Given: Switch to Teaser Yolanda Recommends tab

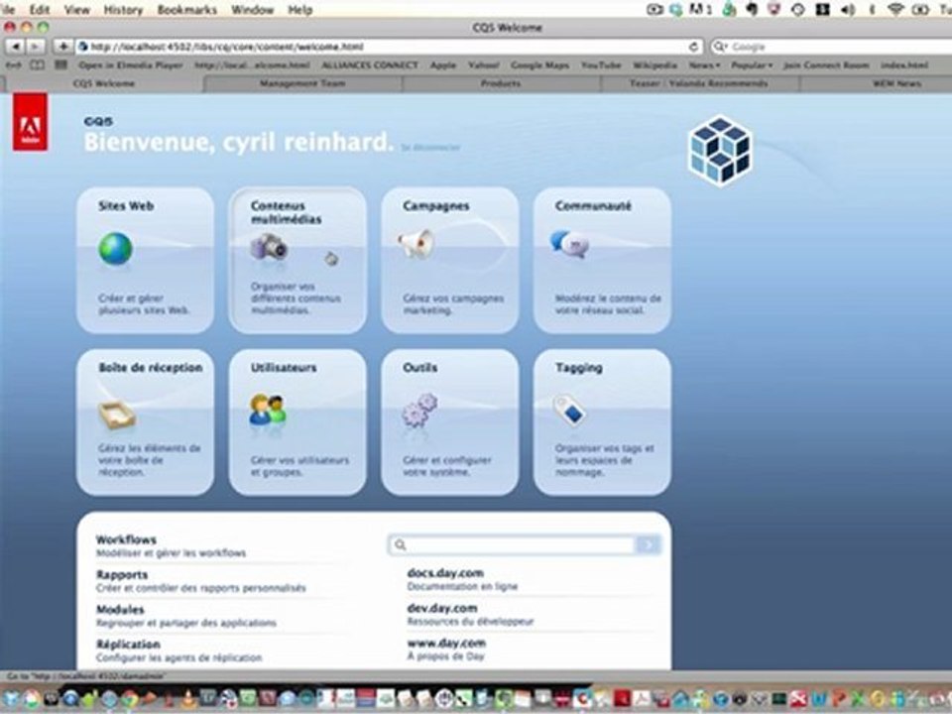Looking at the screenshot, I should coord(699,83).
